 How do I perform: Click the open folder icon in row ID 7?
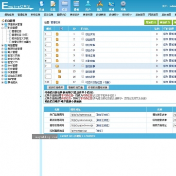pos(57,66)
